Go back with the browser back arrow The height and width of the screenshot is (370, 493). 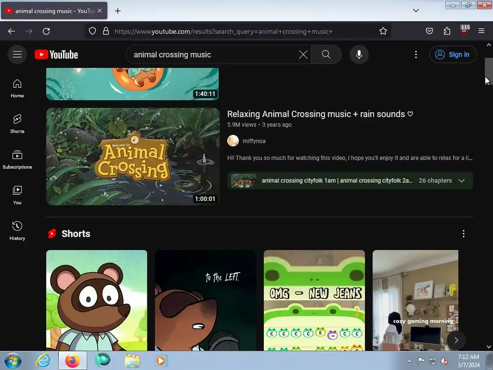(12, 31)
